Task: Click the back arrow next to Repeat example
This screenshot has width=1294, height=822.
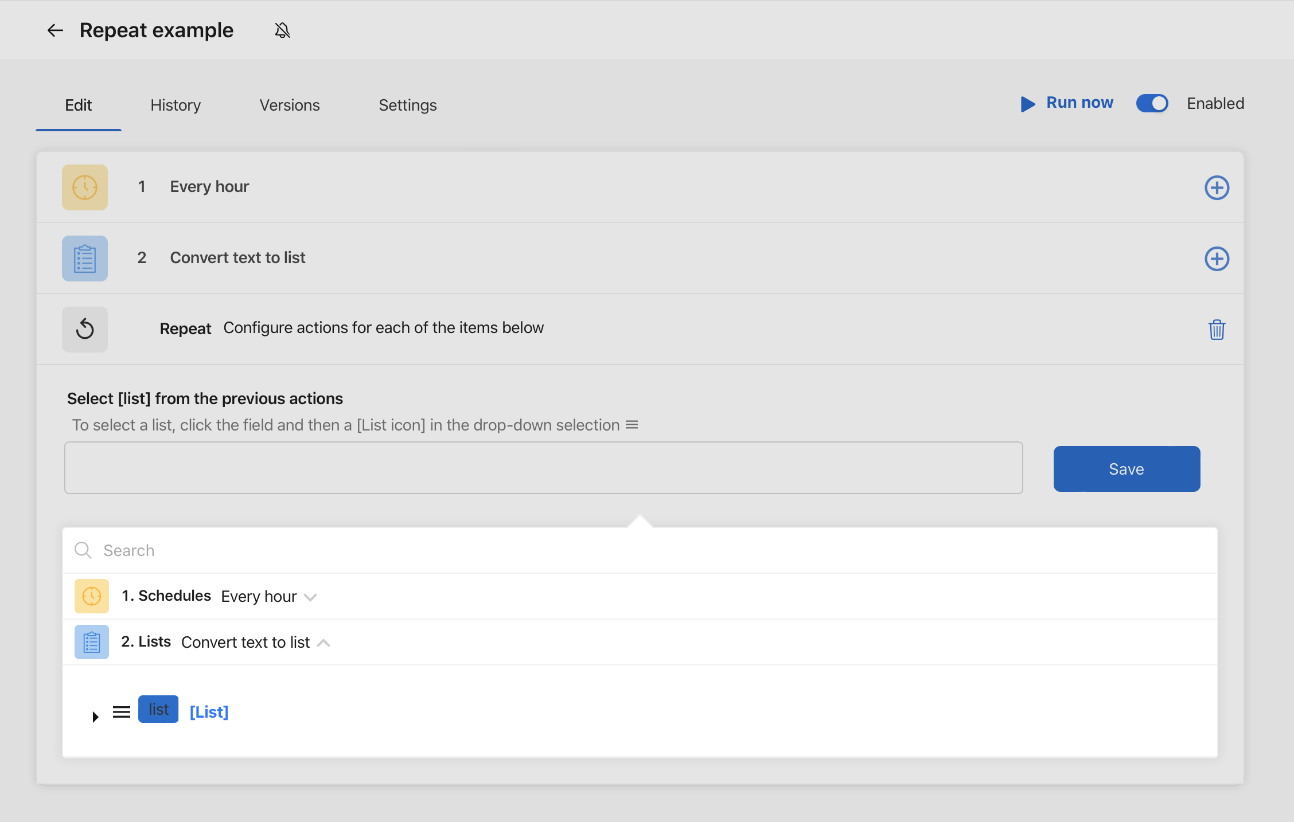Action: click(55, 30)
